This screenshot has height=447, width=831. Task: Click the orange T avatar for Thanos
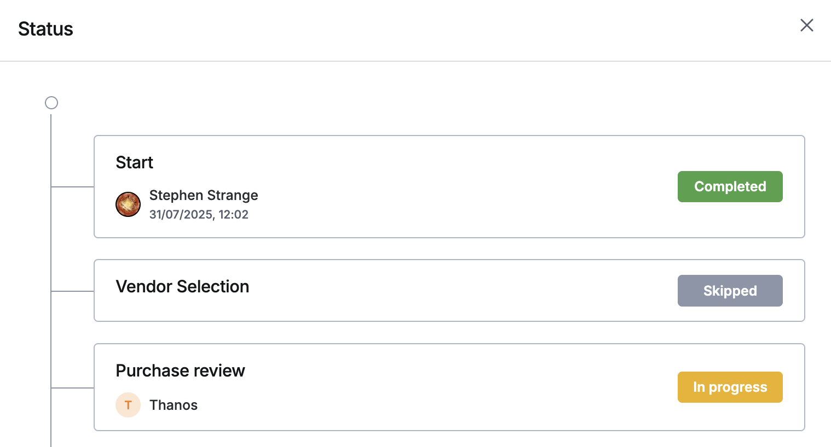click(128, 405)
